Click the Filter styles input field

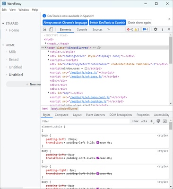(x=86, y=121)
